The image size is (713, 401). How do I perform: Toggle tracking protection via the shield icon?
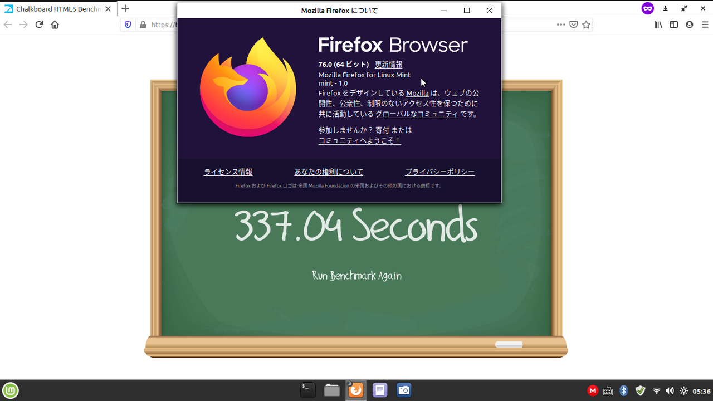click(128, 25)
